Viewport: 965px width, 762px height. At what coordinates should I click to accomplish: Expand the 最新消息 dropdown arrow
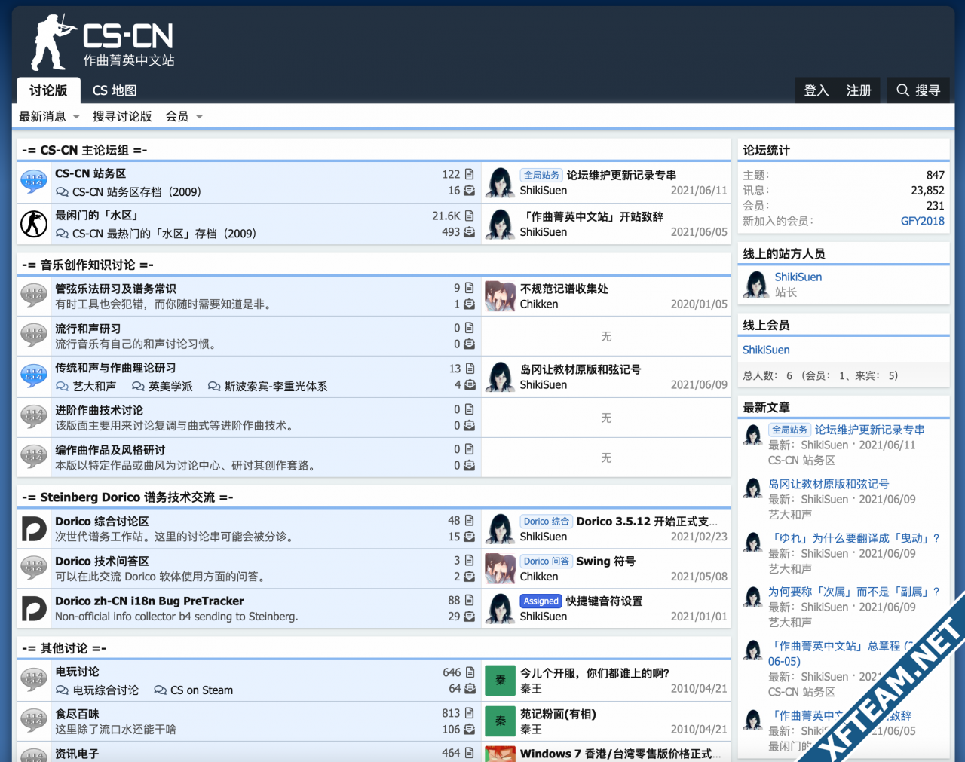[x=76, y=117]
